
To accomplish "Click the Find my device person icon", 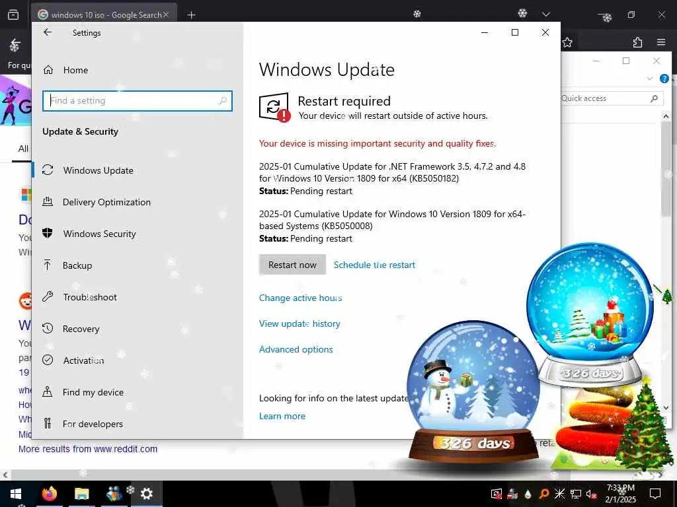I will [x=48, y=391].
